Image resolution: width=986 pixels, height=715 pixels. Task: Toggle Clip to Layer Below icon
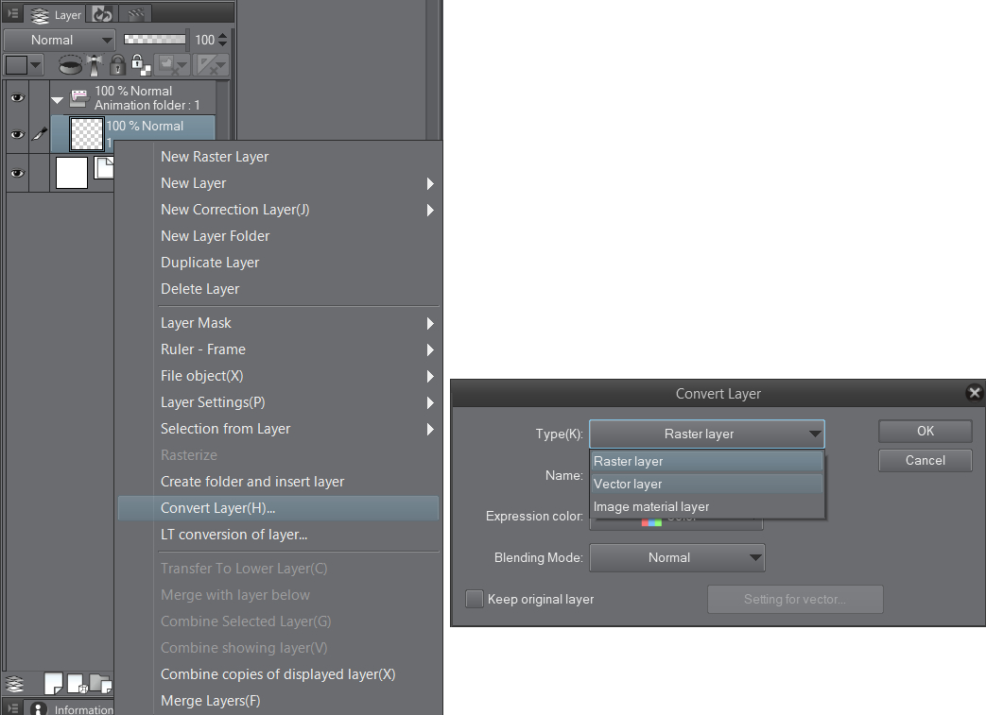tap(70, 65)
